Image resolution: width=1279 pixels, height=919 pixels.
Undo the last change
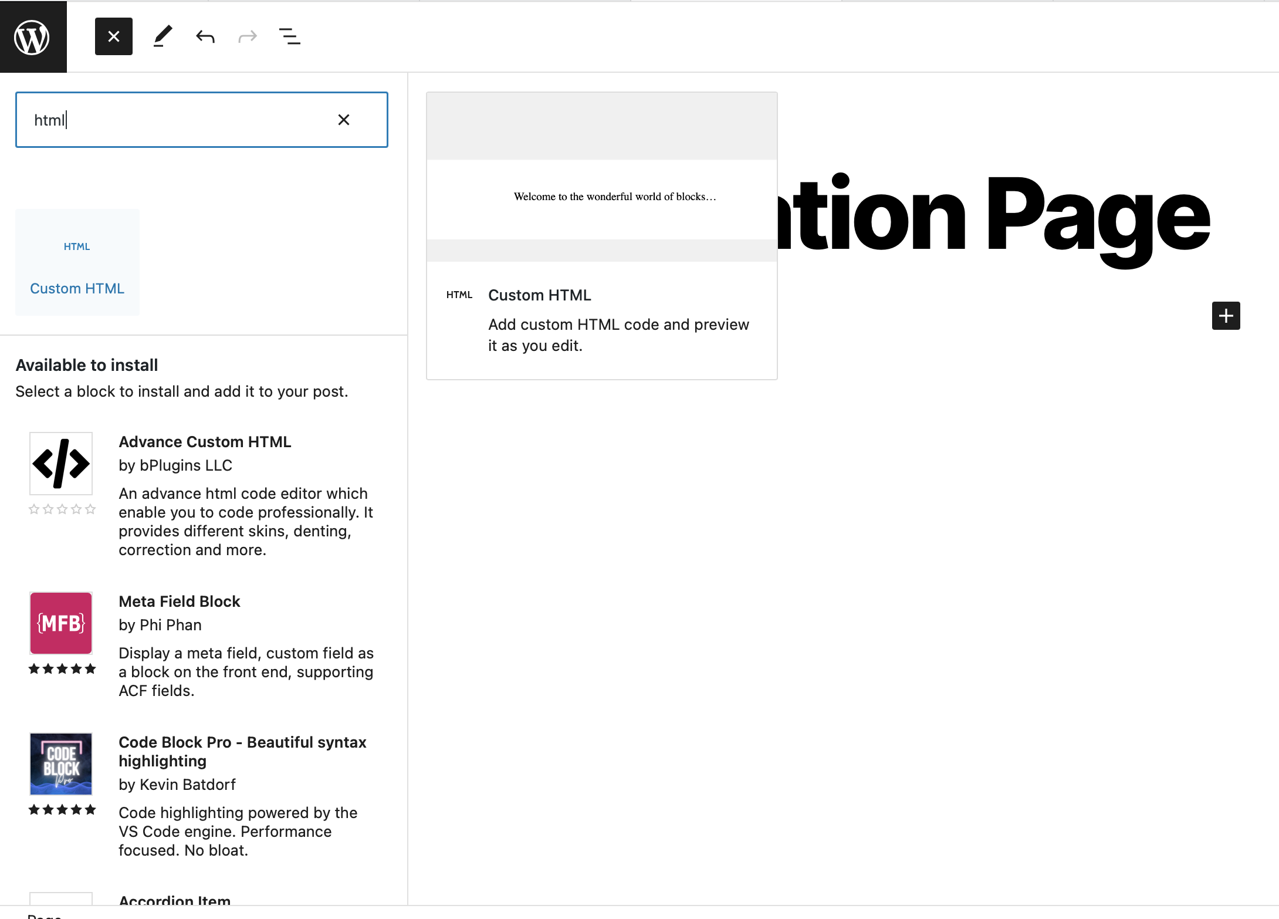click(x=205, y=36)
